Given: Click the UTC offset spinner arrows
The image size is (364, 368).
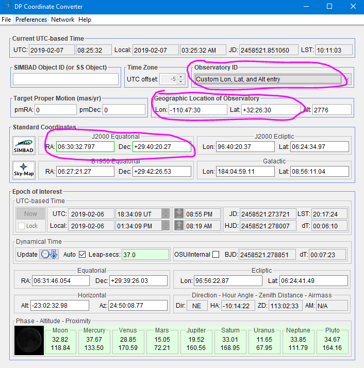Looking at the screenshot, I should 180,79.
